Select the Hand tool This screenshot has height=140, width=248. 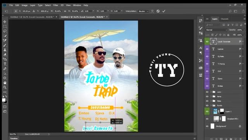[5, 83]
